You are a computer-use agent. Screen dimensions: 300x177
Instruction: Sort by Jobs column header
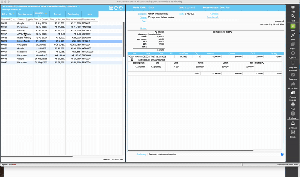(90, 14)
